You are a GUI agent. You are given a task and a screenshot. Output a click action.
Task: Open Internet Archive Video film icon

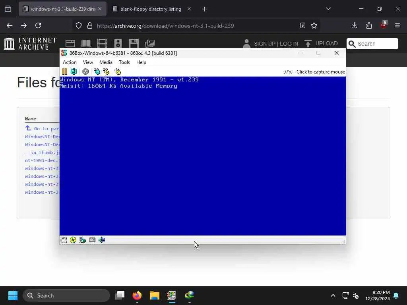click(102, 43)
